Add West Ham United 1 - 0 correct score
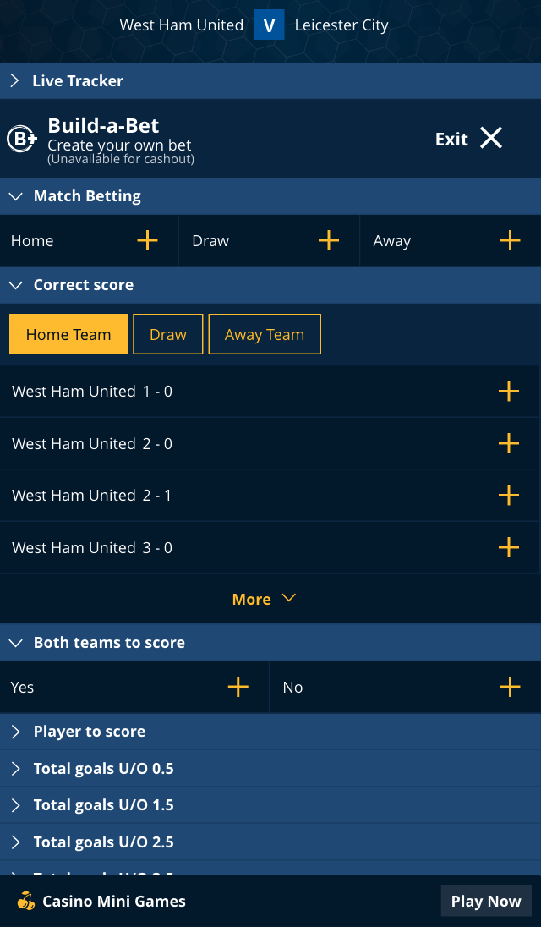This screenshot has width=541, height=927. (x=509, y=391)
